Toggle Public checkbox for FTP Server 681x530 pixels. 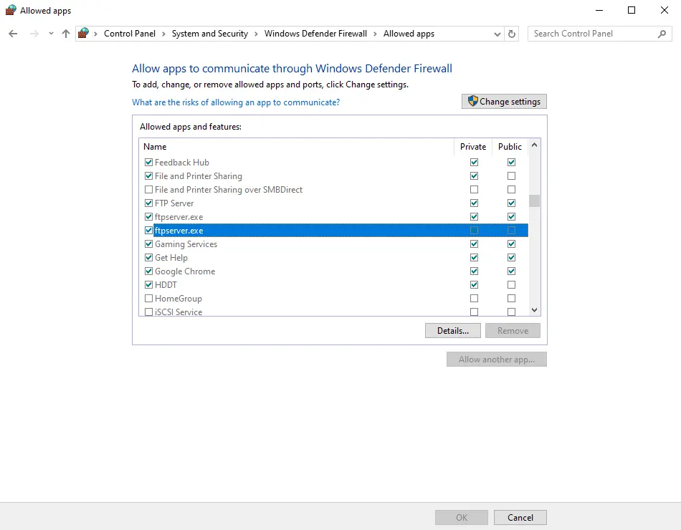[x=511, y=203]
